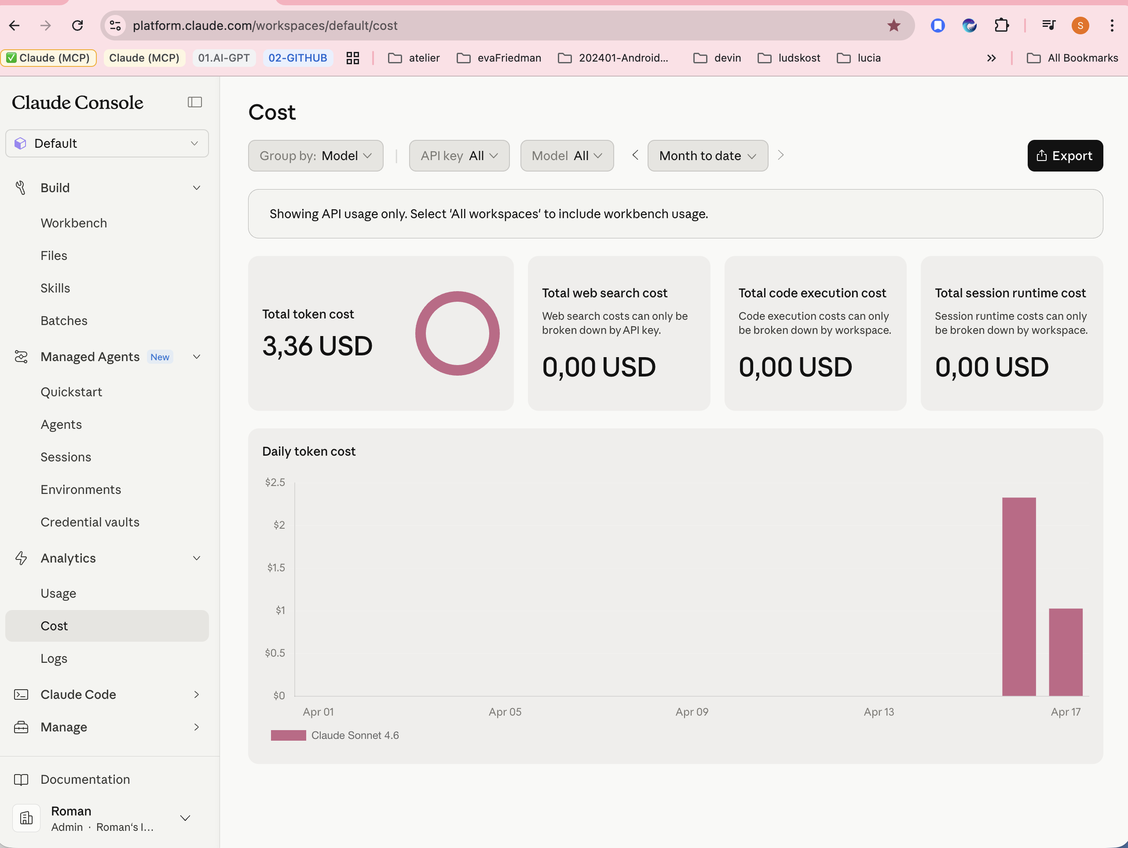
Task: Go to the previous date range
Action: [635, 155]
